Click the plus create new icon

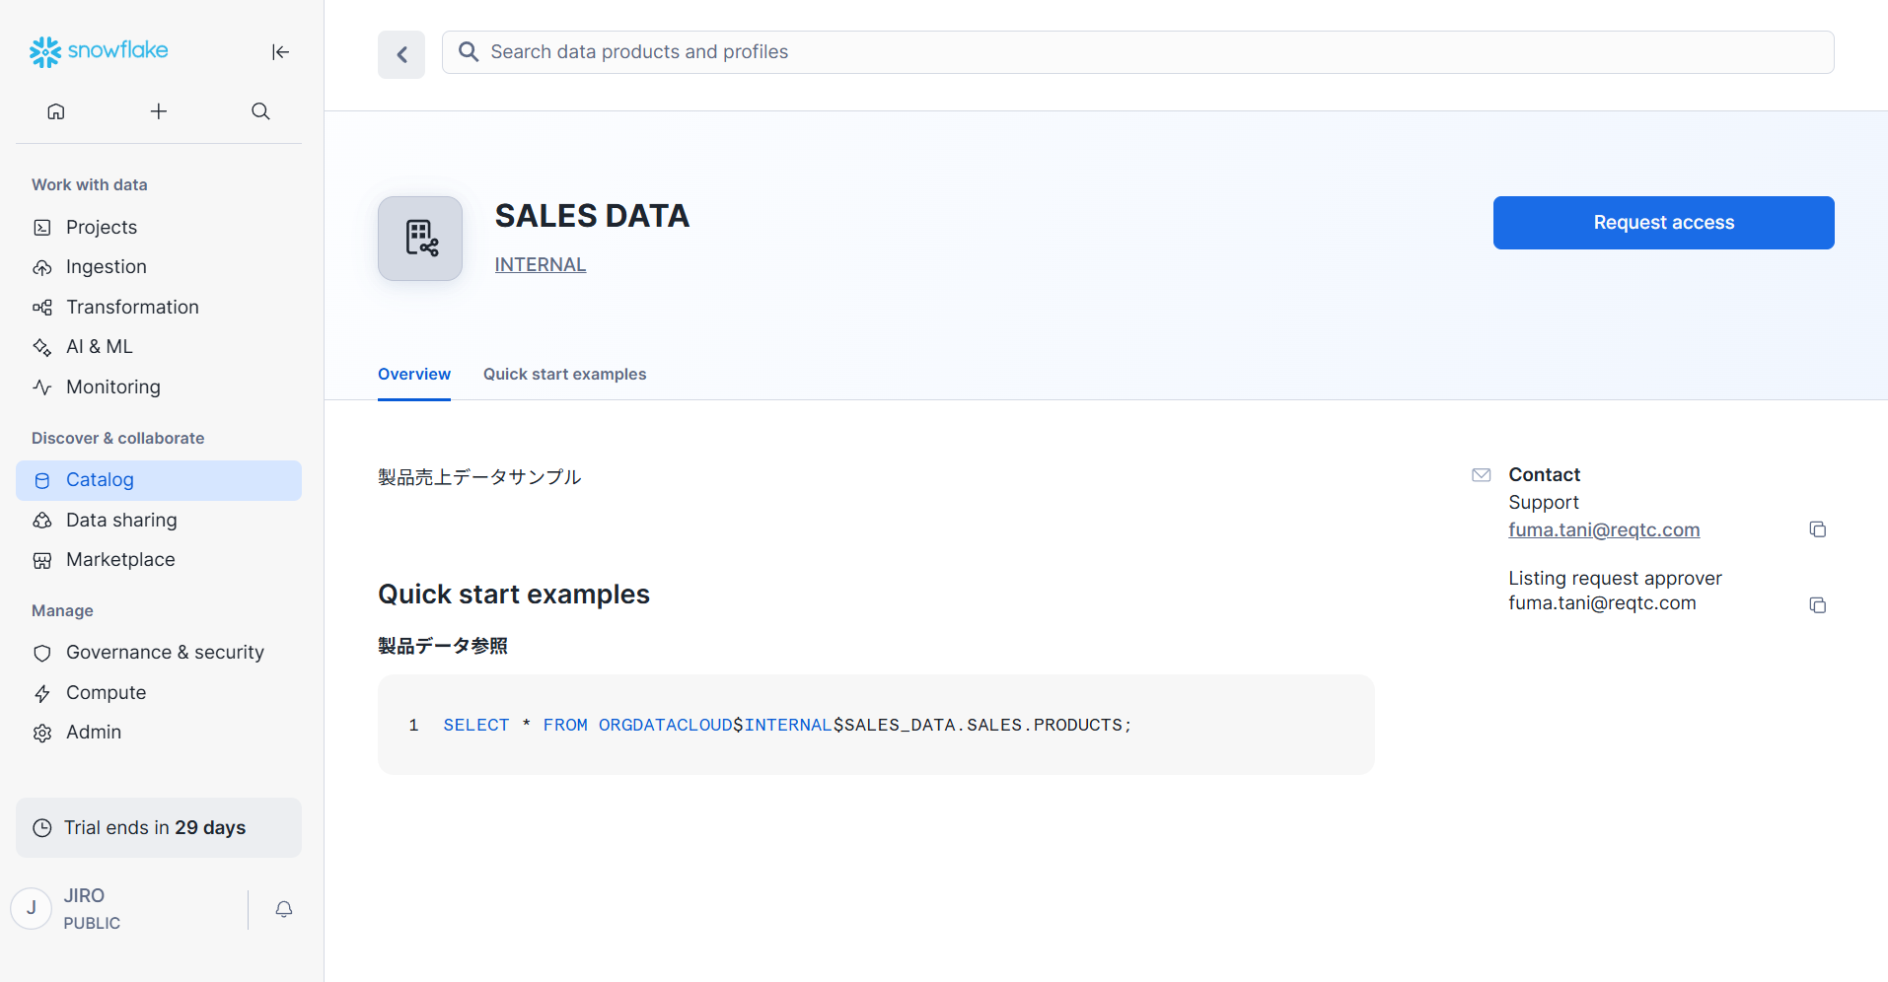coord(159,111)
